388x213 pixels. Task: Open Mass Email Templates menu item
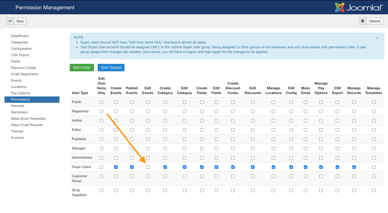(28, 119)
